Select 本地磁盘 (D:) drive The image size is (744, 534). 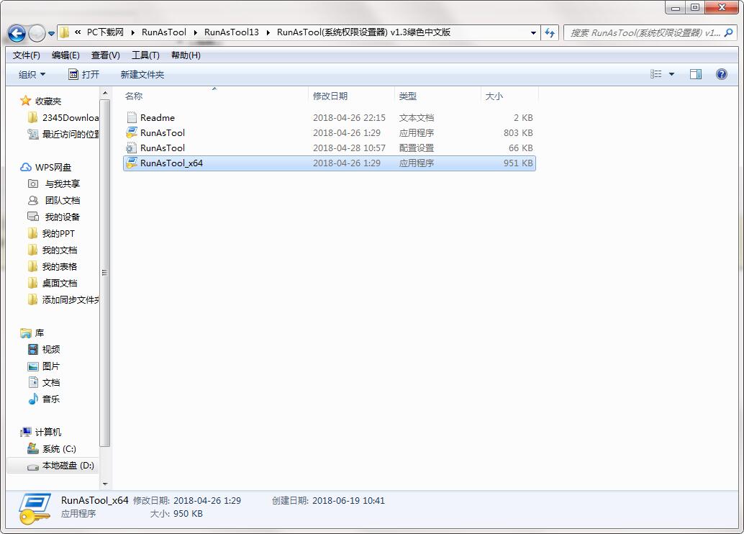[x=68, y=466]
